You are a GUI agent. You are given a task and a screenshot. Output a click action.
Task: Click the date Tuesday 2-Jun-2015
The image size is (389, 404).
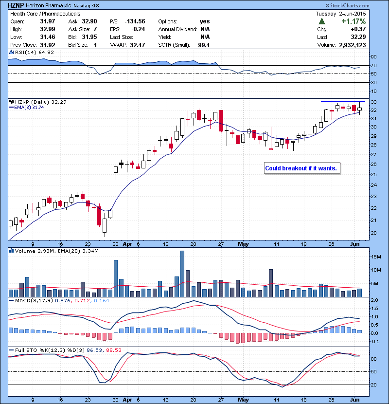click(x=341, y=14)
